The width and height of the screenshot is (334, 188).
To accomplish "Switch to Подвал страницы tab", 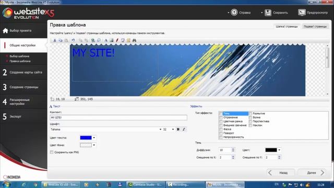I will [315, 27].
